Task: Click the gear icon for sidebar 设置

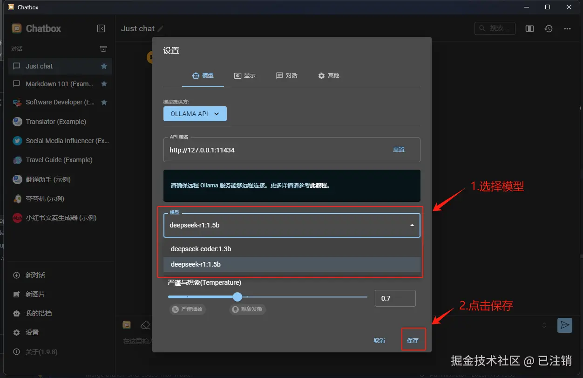Action: click(17, 332)
